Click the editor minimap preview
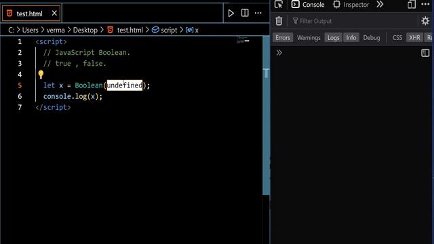The height and width of the screenshot is (244, 434). (x=243, y=41)
